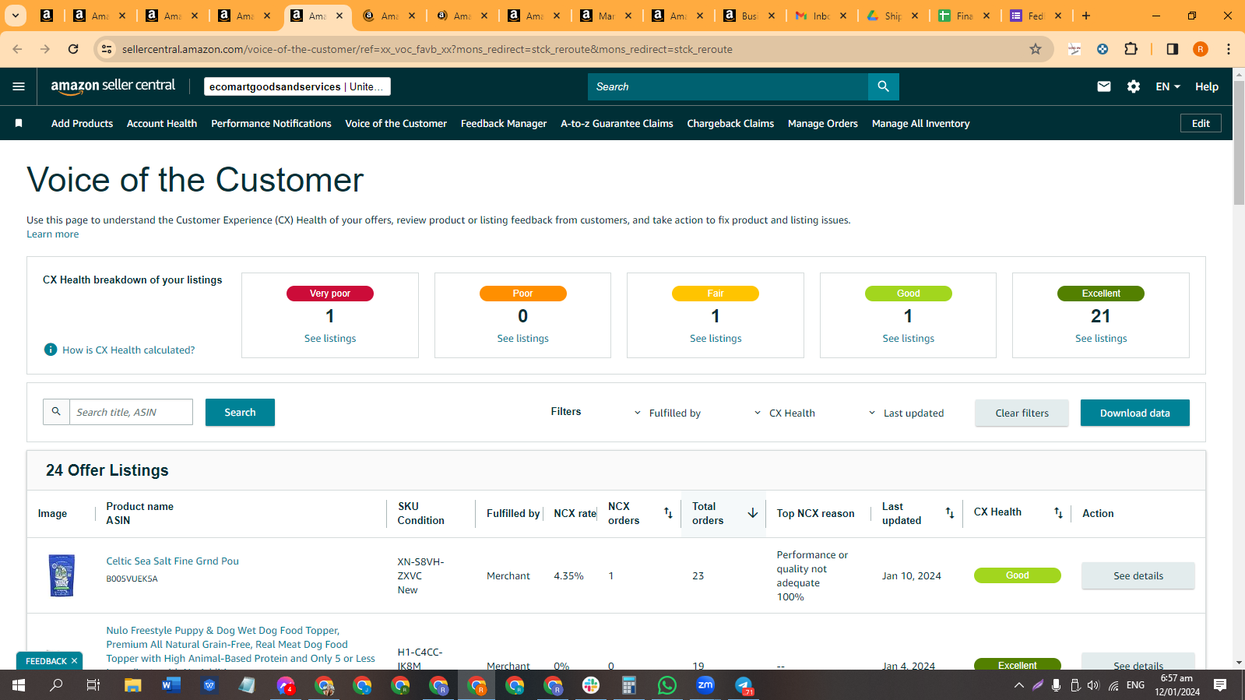1245x700 pixels.
Task: Open Celtic Sea Salt Fine Grnd Pou link
Action: pyautogui.click(x=173, y=561)
